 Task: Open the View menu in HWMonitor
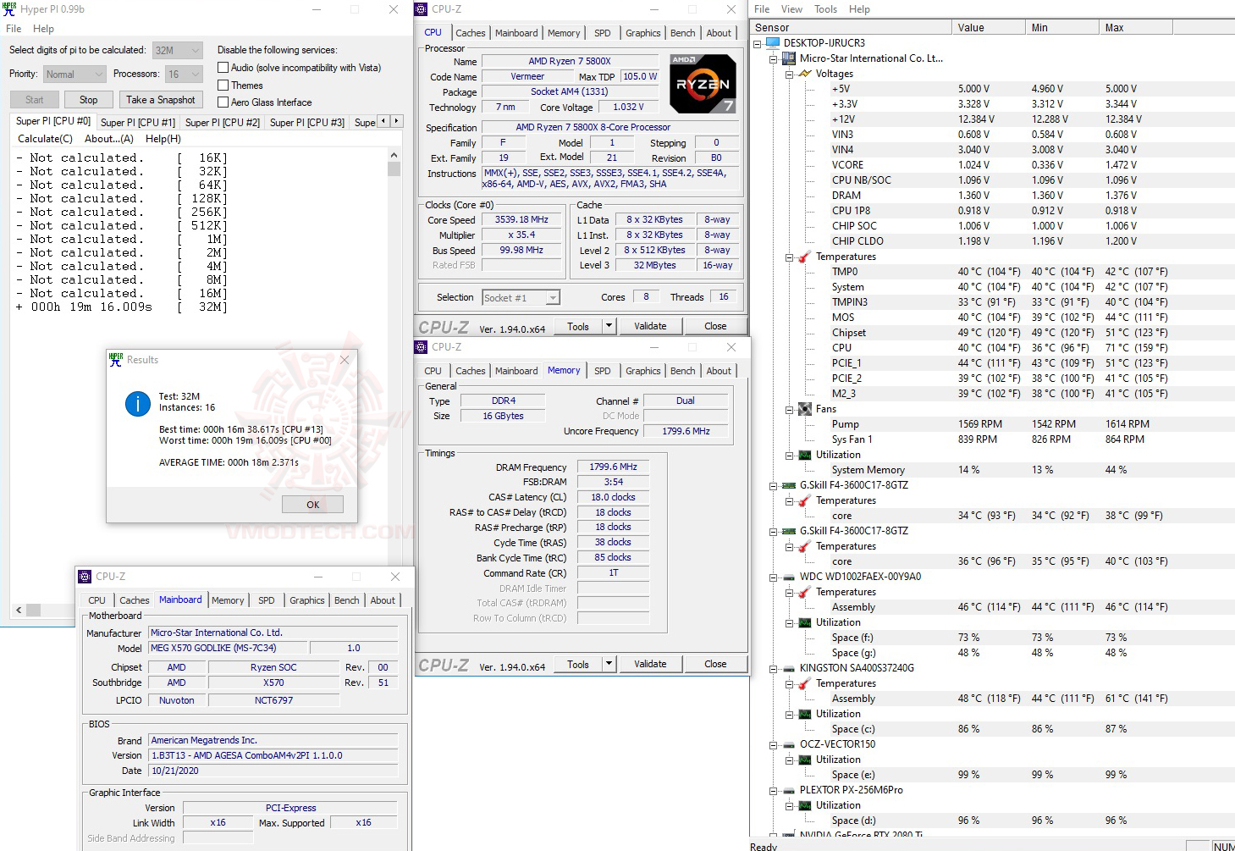point(791,9)
